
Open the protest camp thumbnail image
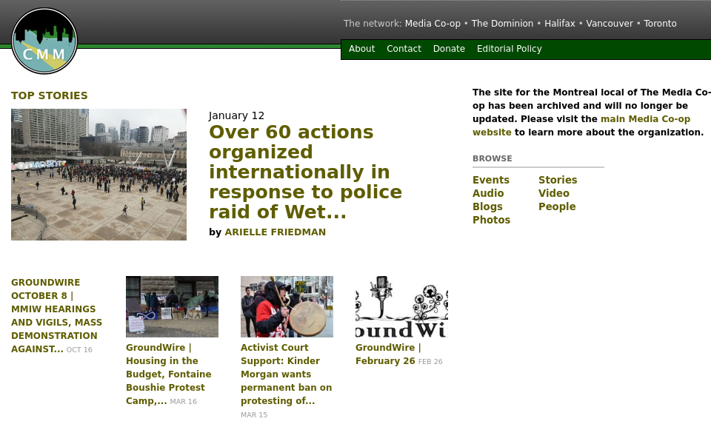[x=172, y=306]
